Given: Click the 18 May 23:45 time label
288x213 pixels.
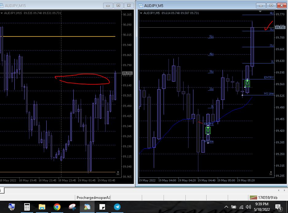Looking at the screenshot, I should pyautogui.click(x=67, y=181).
